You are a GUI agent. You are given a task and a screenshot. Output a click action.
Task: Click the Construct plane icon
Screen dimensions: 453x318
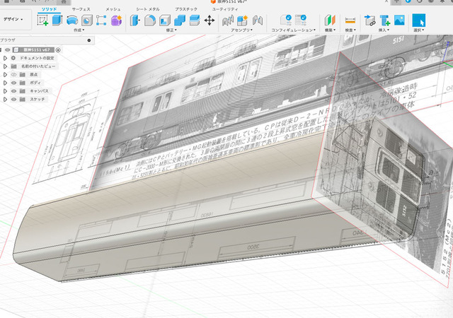point(330,20)
